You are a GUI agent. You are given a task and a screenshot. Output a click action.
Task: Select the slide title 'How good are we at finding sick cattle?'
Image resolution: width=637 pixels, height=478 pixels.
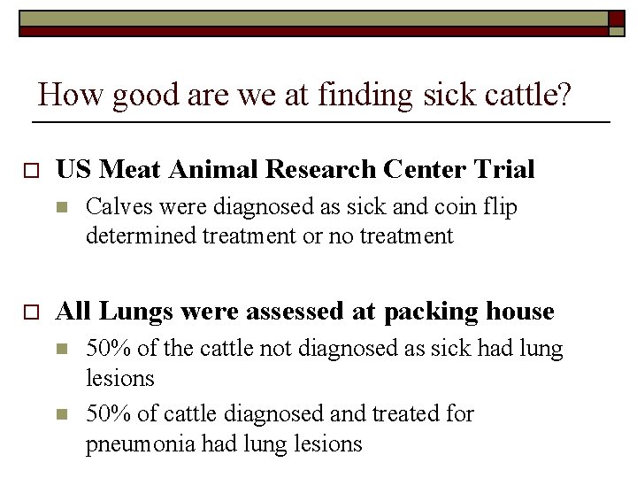[305, 94]
